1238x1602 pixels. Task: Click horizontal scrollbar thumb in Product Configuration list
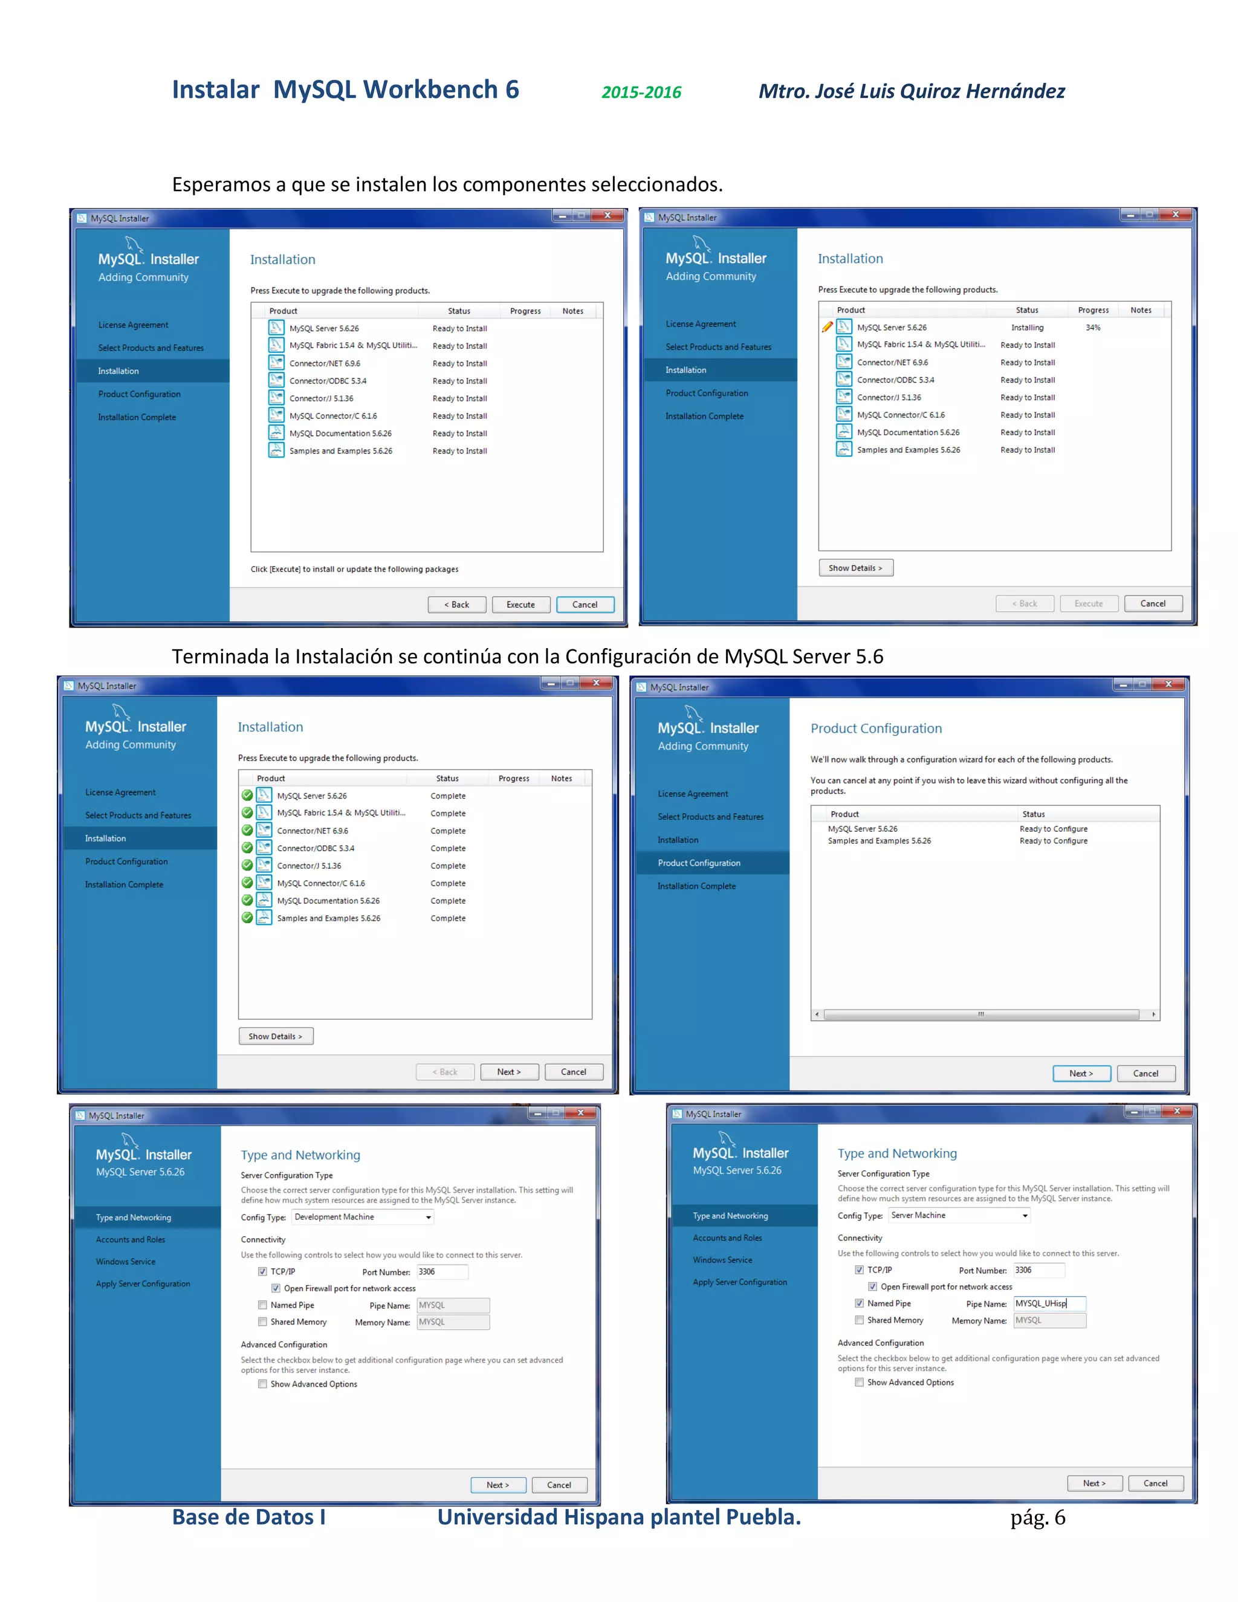(x=981, y=1015)
